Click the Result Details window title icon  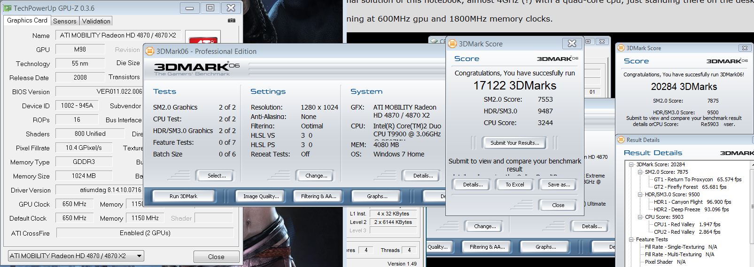621,140
